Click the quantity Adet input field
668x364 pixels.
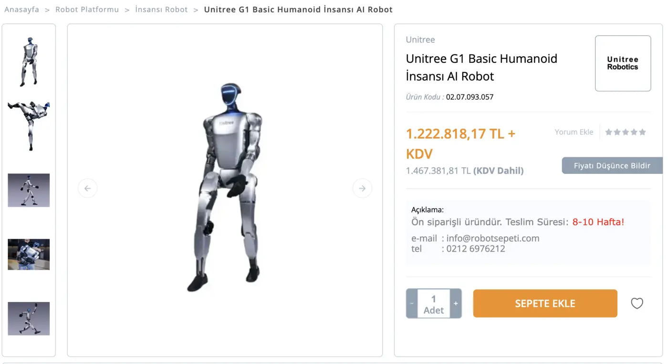(x=434, y=303)
